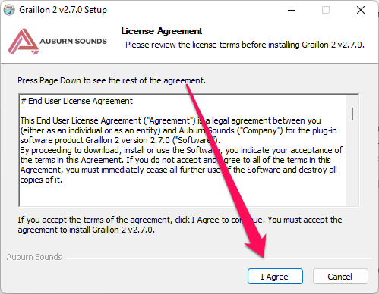379x294 pixels.
Task: Click the bold 'License Agreement' header title
Action: 162,31
